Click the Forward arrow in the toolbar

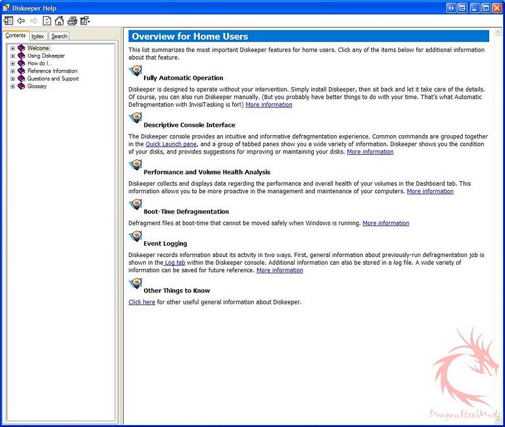pos(33,21)
